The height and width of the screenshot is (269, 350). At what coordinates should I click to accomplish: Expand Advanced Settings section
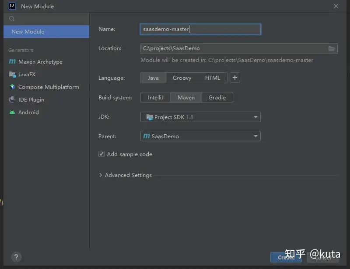(101, 175)
